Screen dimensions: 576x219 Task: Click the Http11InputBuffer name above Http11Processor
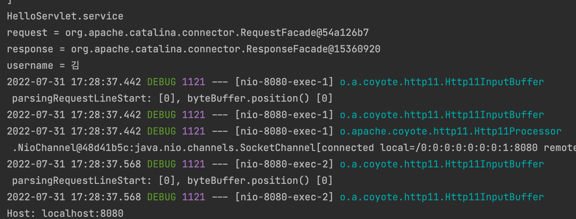pos(442,115)
